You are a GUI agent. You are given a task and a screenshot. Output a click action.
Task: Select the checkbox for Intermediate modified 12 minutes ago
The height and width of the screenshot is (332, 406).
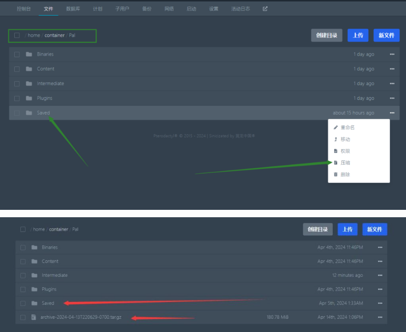(x=23, y=275)
